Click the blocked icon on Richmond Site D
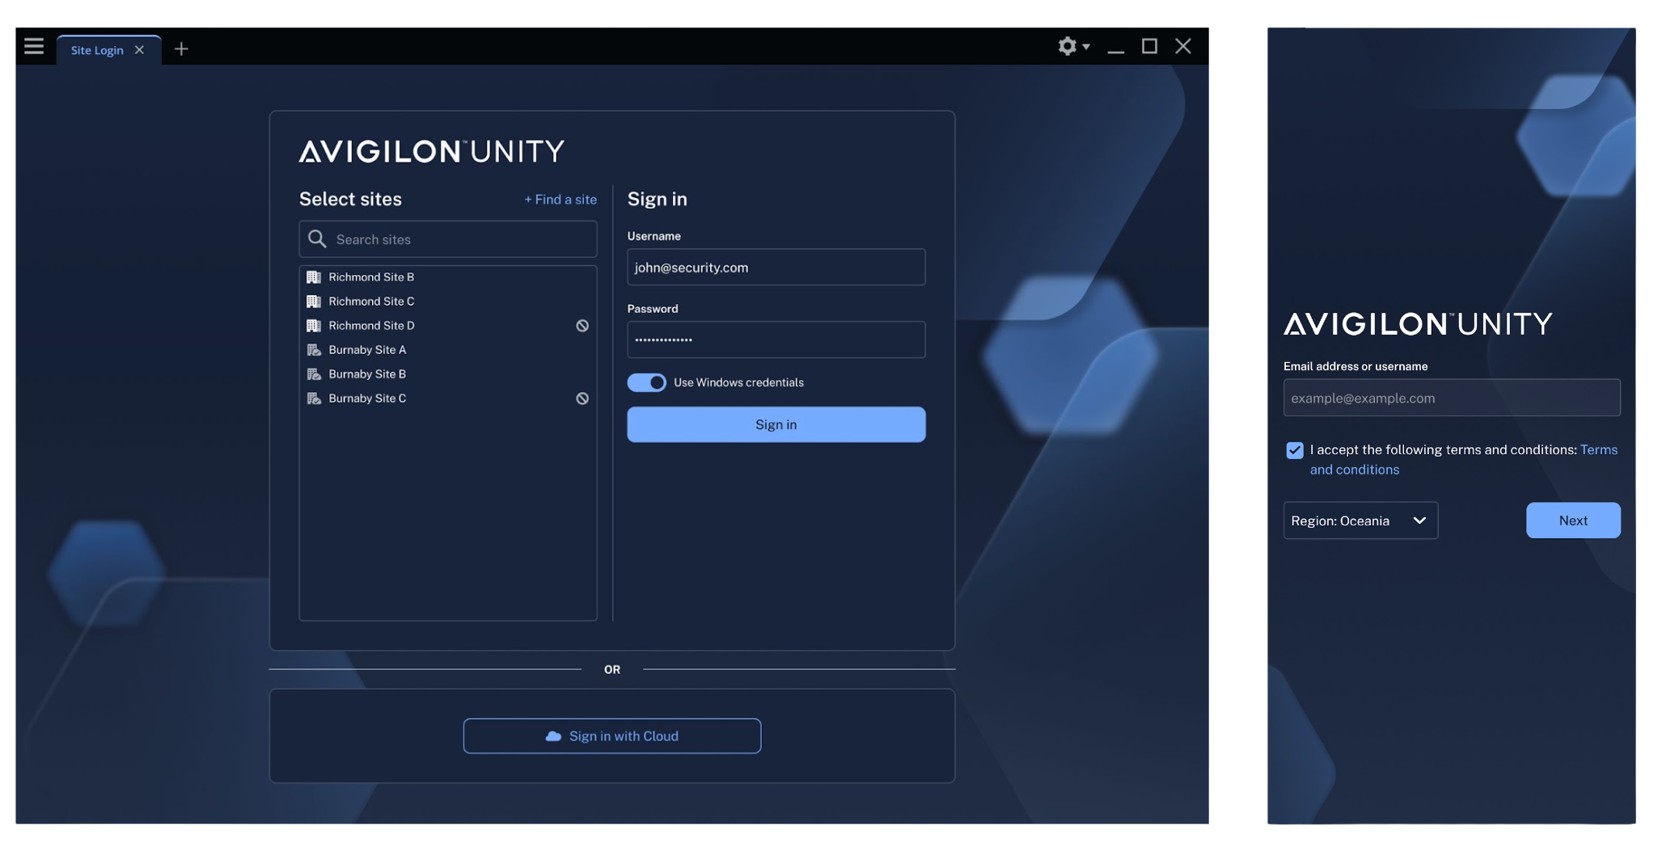1662x852 pixels. 582,326
